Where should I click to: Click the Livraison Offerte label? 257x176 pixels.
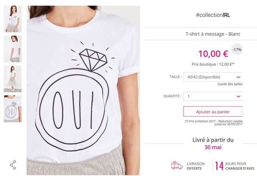point(195,166)
